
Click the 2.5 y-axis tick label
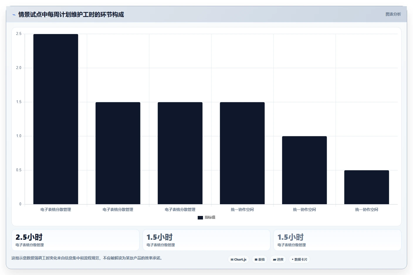[19, 34]
